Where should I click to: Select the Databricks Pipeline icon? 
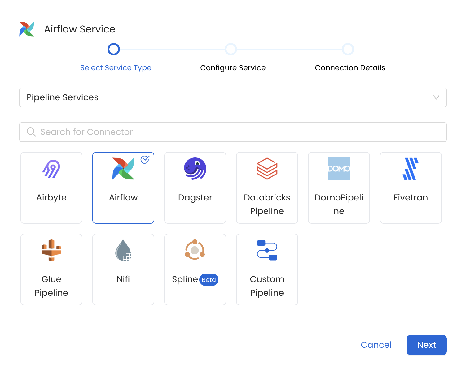pyautogui.click(x=267, y=169)
